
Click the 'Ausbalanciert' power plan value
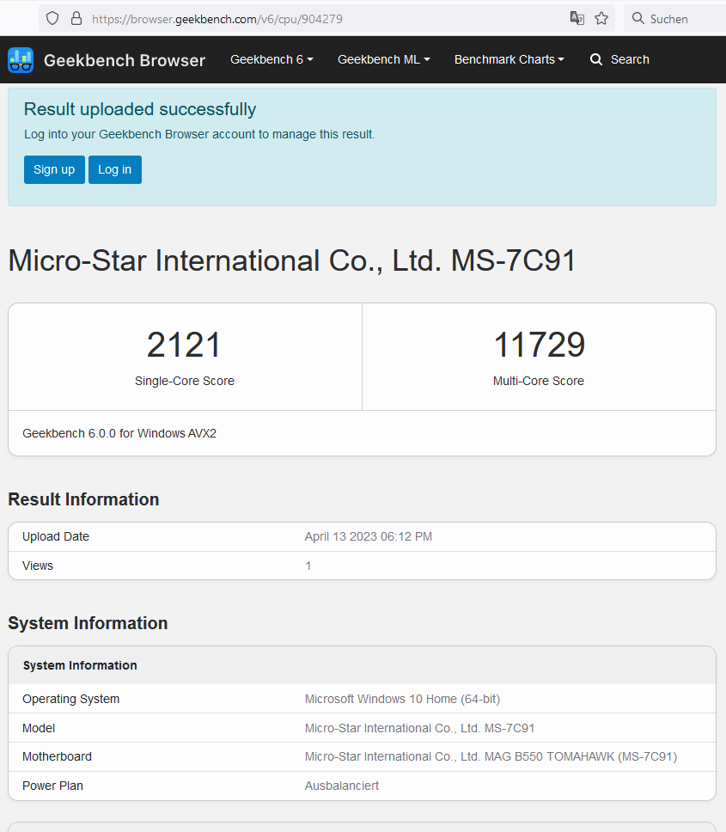(342, 786)
